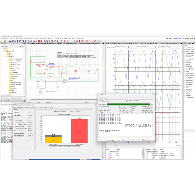This screenshot has width=195, height=195.
Task: Open the Simulator menu
Action: [13, 39]
